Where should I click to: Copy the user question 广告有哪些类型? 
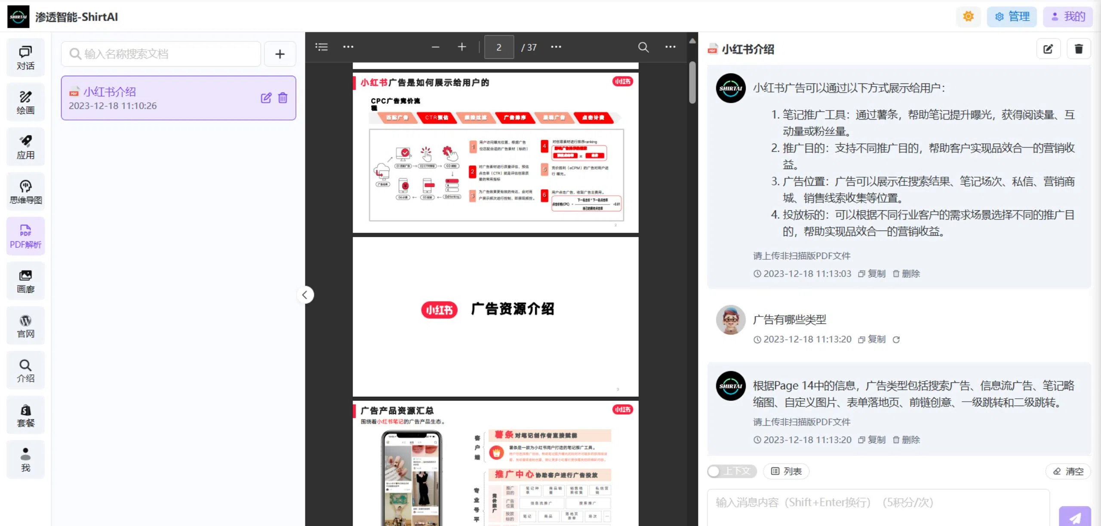tap(872, 339)
